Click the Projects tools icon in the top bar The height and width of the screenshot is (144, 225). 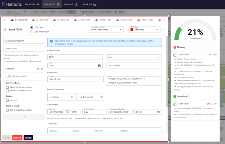(58, 4)
